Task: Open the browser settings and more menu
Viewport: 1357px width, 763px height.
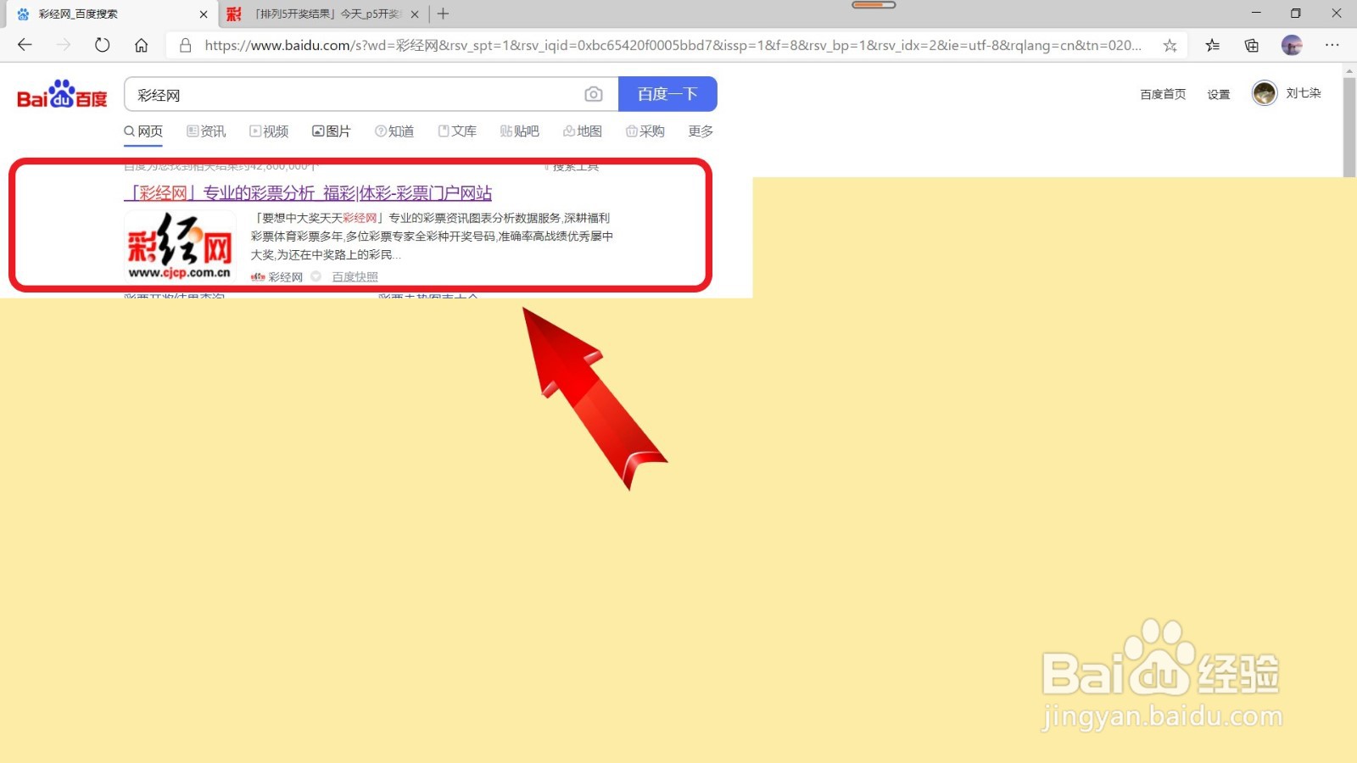Action: 1332,45
